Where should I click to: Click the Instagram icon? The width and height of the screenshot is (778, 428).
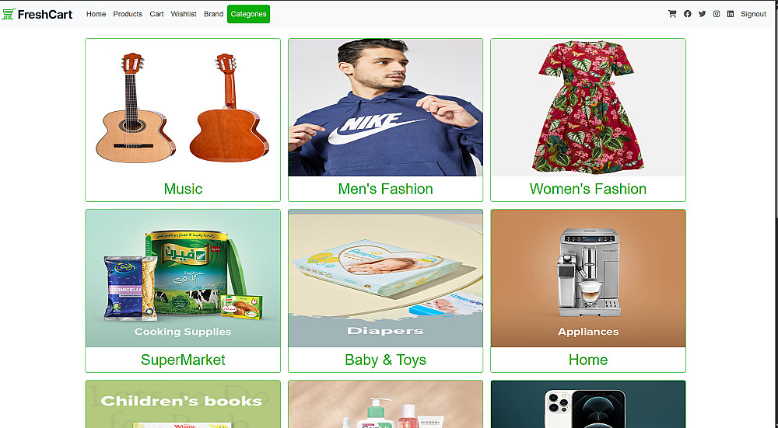pos(717,14)
